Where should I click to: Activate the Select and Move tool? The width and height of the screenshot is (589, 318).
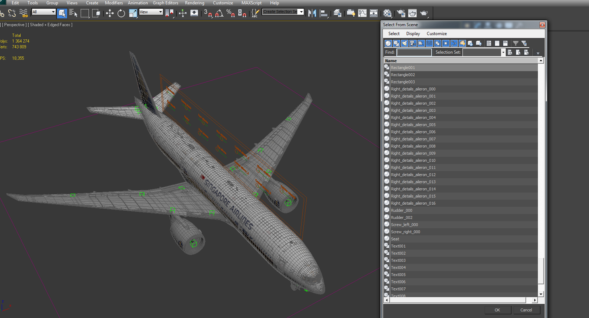pyautogui.click(x=110, y=13)
